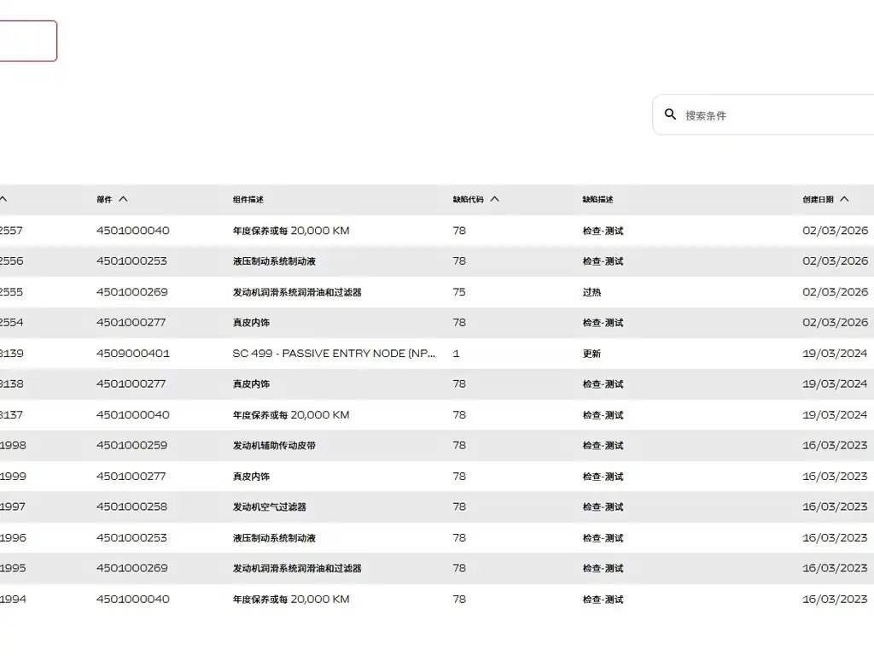Viewport: 874px width, 656px height.
Task: Click the 更新 defect description cell
Action: click(x=591, y=354)
